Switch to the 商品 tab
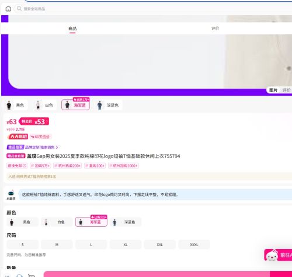The image size is (292, 277). pos(72,29)
